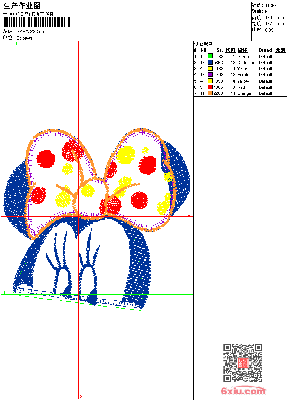
Task: Click the "Purple" description text
Action: tap(243, 75)
